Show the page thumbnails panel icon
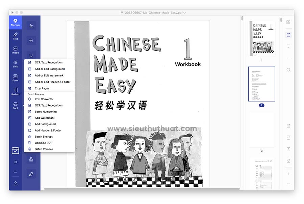 [x=288, y=35]
